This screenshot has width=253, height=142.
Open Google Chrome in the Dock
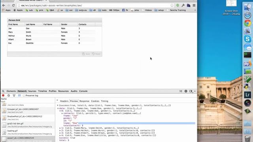coord(247,23)
